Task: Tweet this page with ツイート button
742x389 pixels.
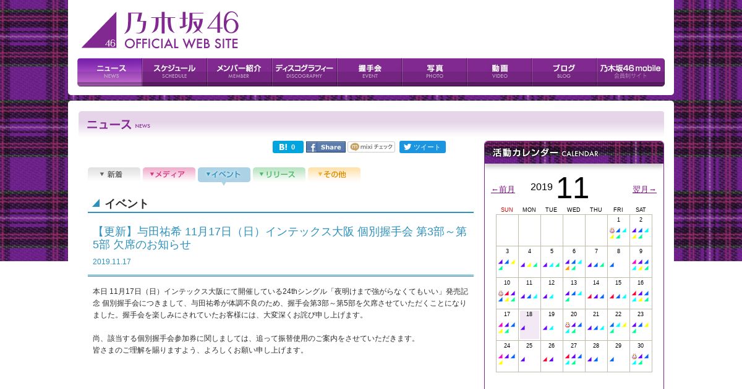Action: (422, 147)
